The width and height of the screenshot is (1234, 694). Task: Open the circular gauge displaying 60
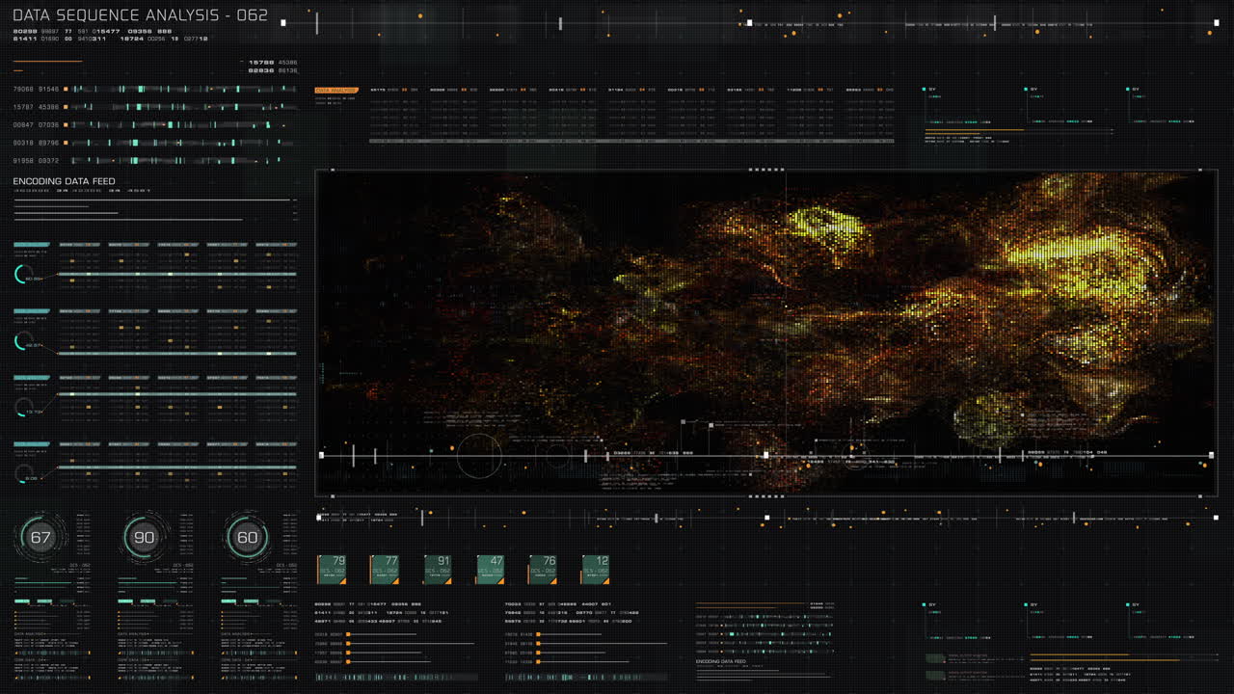[248, 538]
